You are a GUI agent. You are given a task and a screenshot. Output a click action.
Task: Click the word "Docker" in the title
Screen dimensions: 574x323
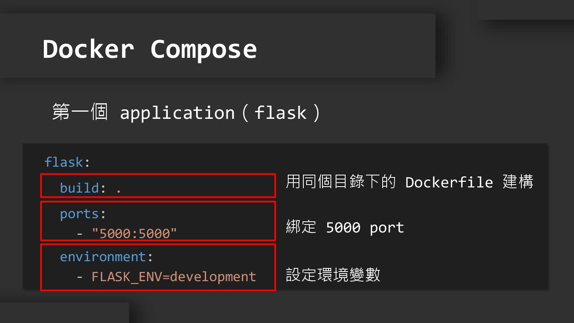click(x=88, y=49)
